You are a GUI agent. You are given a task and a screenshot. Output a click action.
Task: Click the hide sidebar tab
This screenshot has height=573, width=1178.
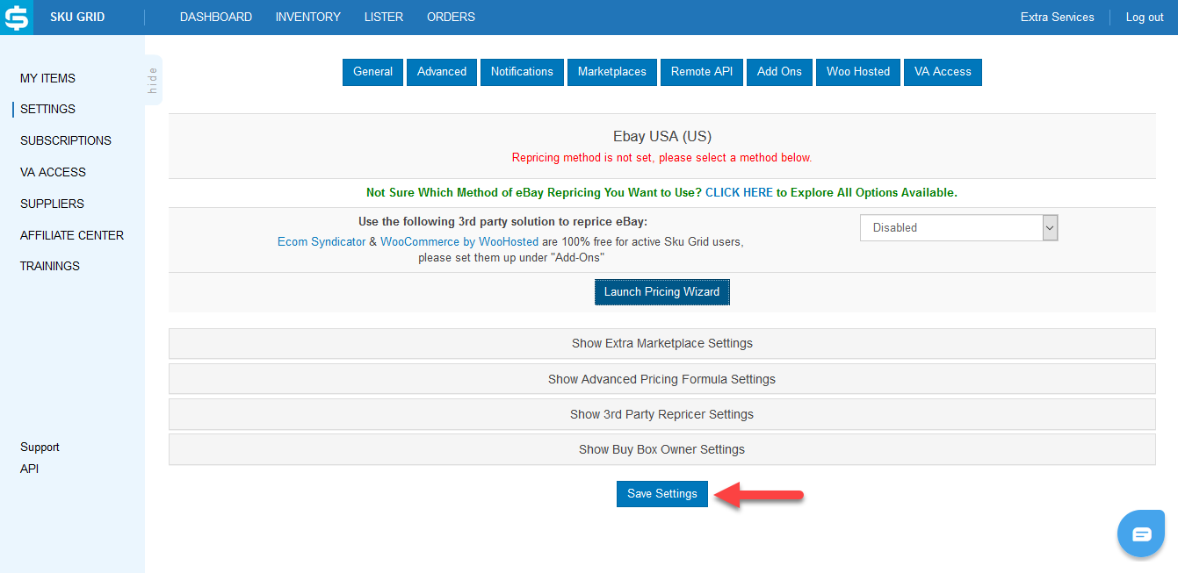pos(153,80)
